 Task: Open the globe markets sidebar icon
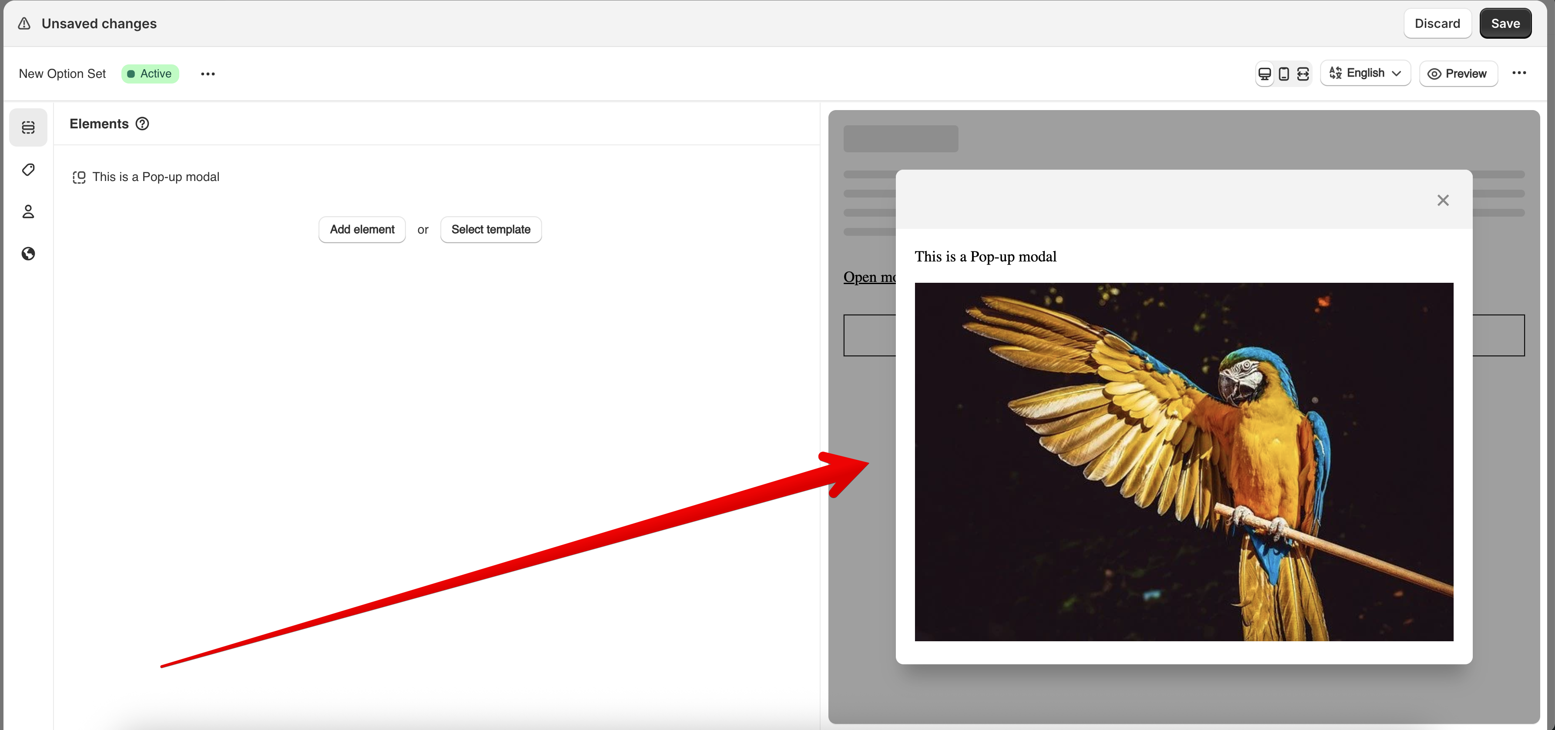(x=28, y=254)
